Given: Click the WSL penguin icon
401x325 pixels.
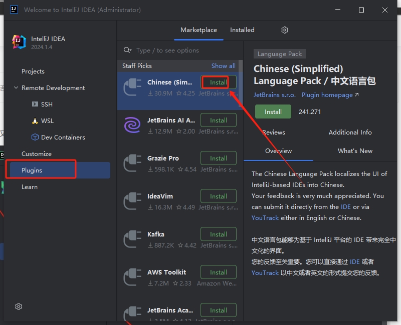Looking at the screenshot, I should point(35,121).
